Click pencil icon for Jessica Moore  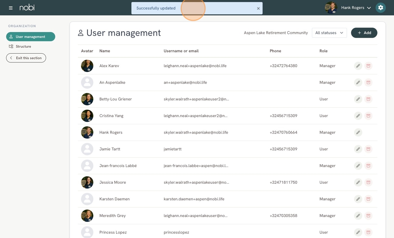[358, 182]
